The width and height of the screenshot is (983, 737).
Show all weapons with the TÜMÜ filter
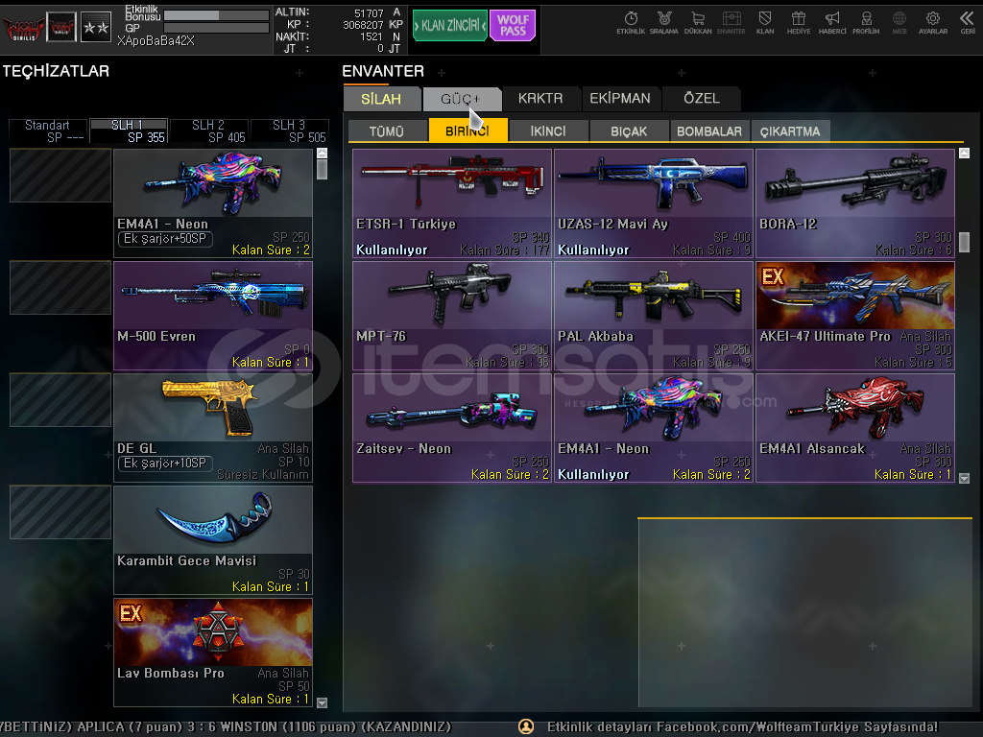[x=387, y=131]
